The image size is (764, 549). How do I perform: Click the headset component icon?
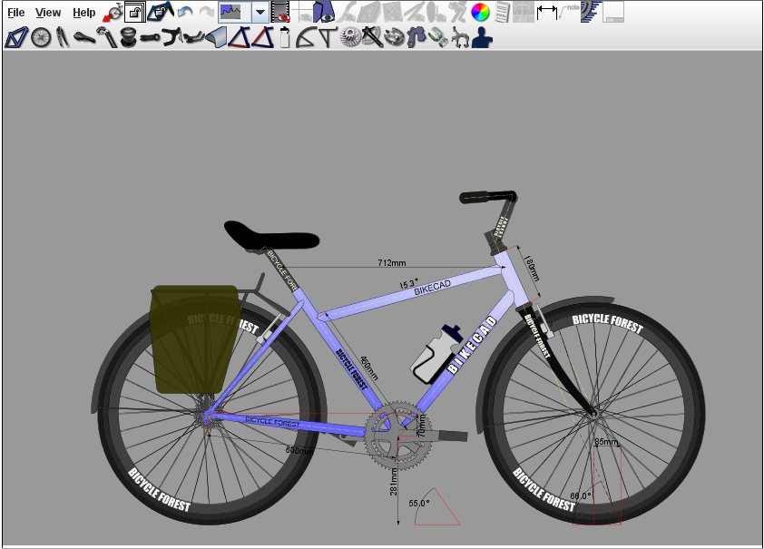tap(128, 37)
